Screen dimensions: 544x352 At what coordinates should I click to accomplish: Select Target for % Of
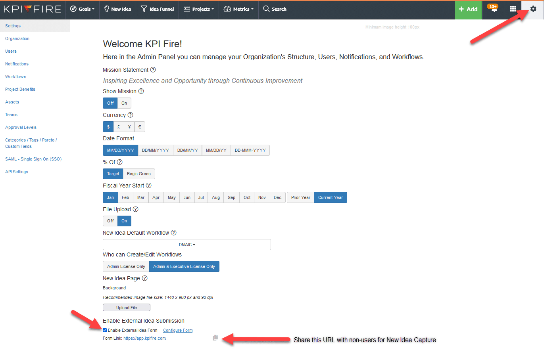113,174
